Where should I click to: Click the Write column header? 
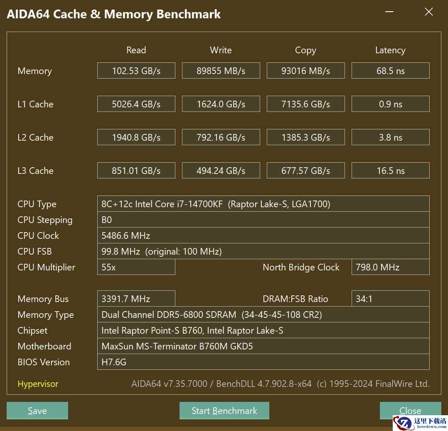221,50
